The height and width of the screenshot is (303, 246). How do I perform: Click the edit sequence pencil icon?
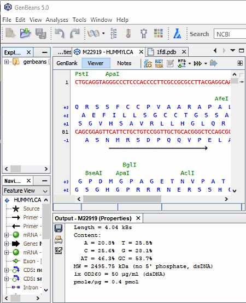(x=170, y=63)
